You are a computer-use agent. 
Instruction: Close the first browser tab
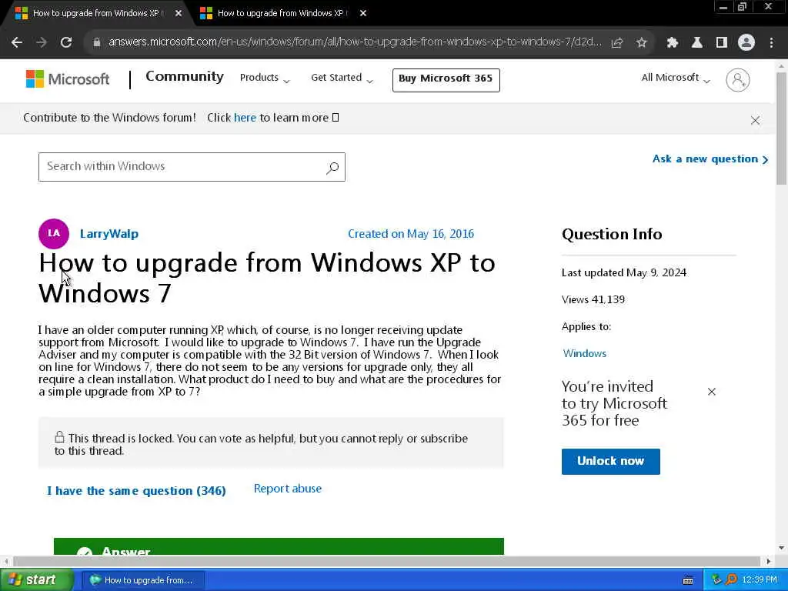coord(178,13)
